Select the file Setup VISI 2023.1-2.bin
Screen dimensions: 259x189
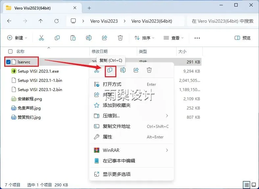tap(40, 90)
